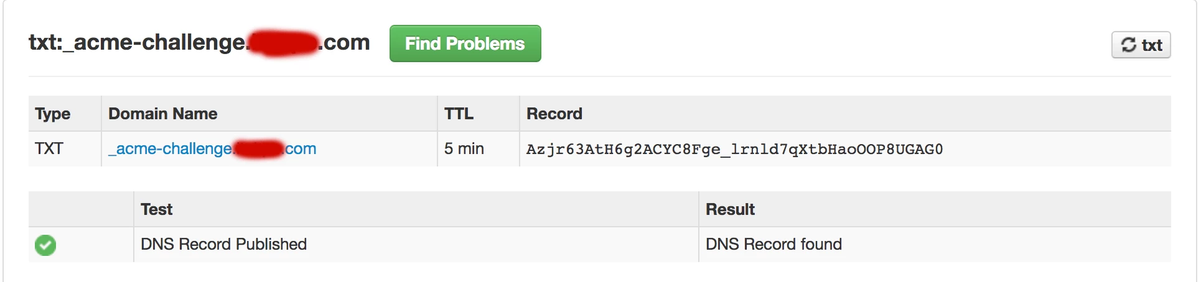Click the Test column header

pos(156,209)
